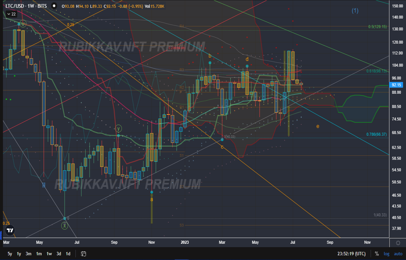Screen dimensions: 406x260
Task: Click the TradingView logo badge
Action: point(10,231)
